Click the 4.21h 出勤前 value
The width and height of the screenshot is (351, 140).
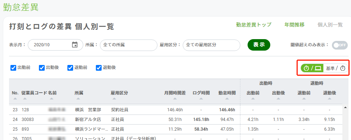point(253,120)
